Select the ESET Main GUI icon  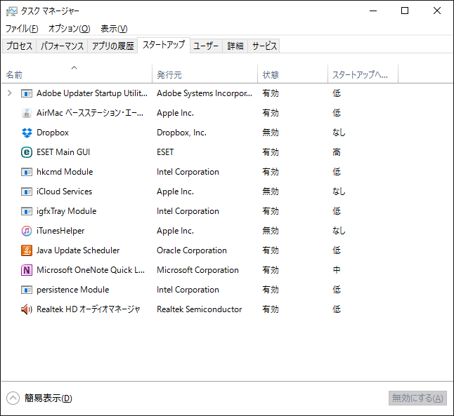tap(27, 152)
